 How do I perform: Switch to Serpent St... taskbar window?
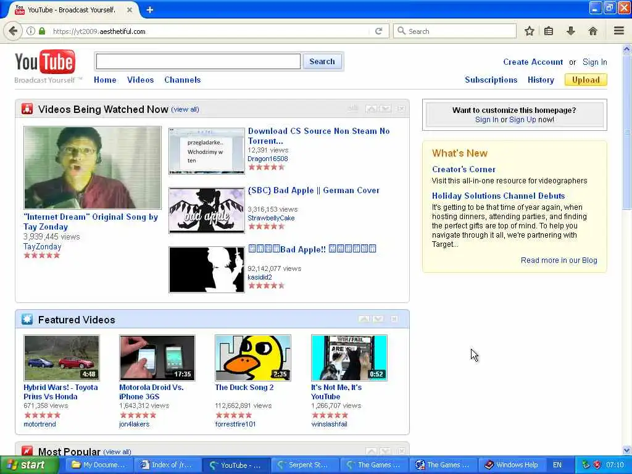pyautogui.click(x=306, y=465)
